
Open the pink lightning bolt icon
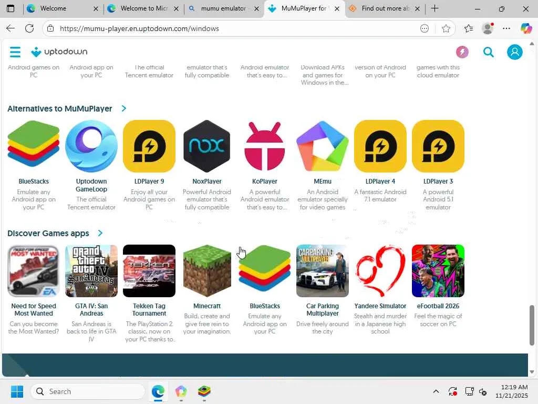(462, 52)
